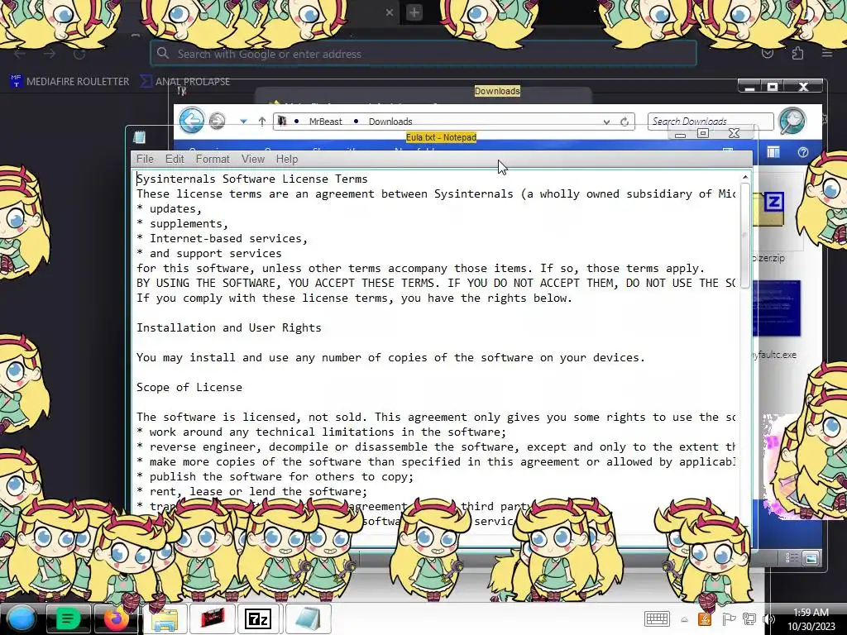847x635 pixels.
Task: Switch to Notepad in the taskbar
Action: pyautogui.click(x=308, y=618)
